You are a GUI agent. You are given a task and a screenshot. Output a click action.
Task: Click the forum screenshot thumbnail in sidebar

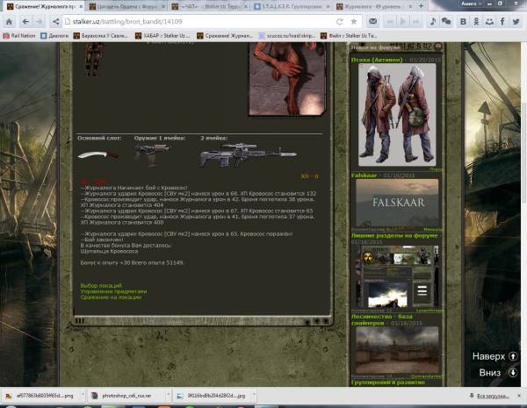tap(397, 277)
